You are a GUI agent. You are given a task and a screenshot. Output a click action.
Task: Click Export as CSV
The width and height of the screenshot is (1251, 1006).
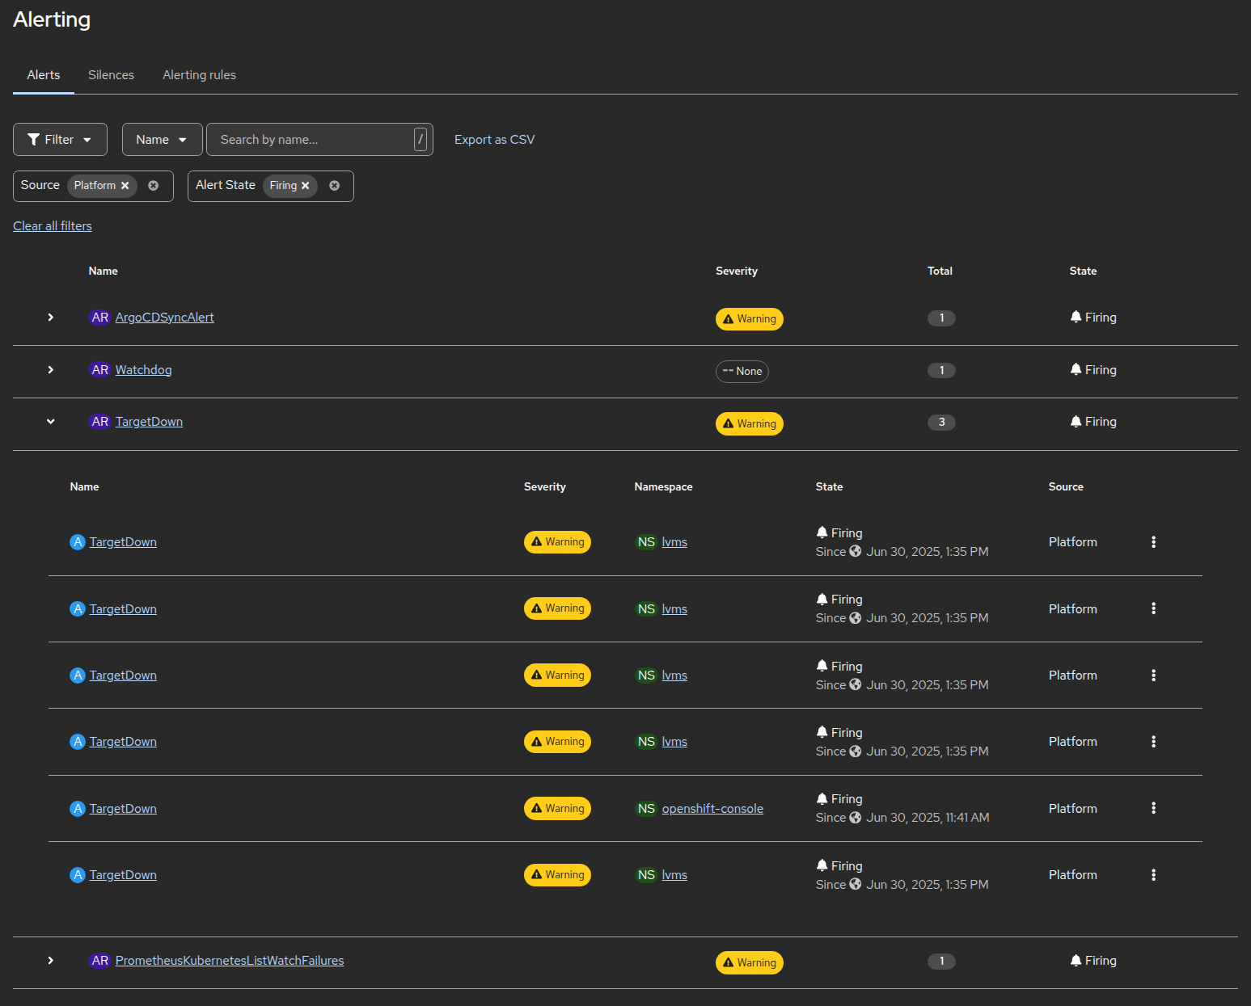coord(494,140)
